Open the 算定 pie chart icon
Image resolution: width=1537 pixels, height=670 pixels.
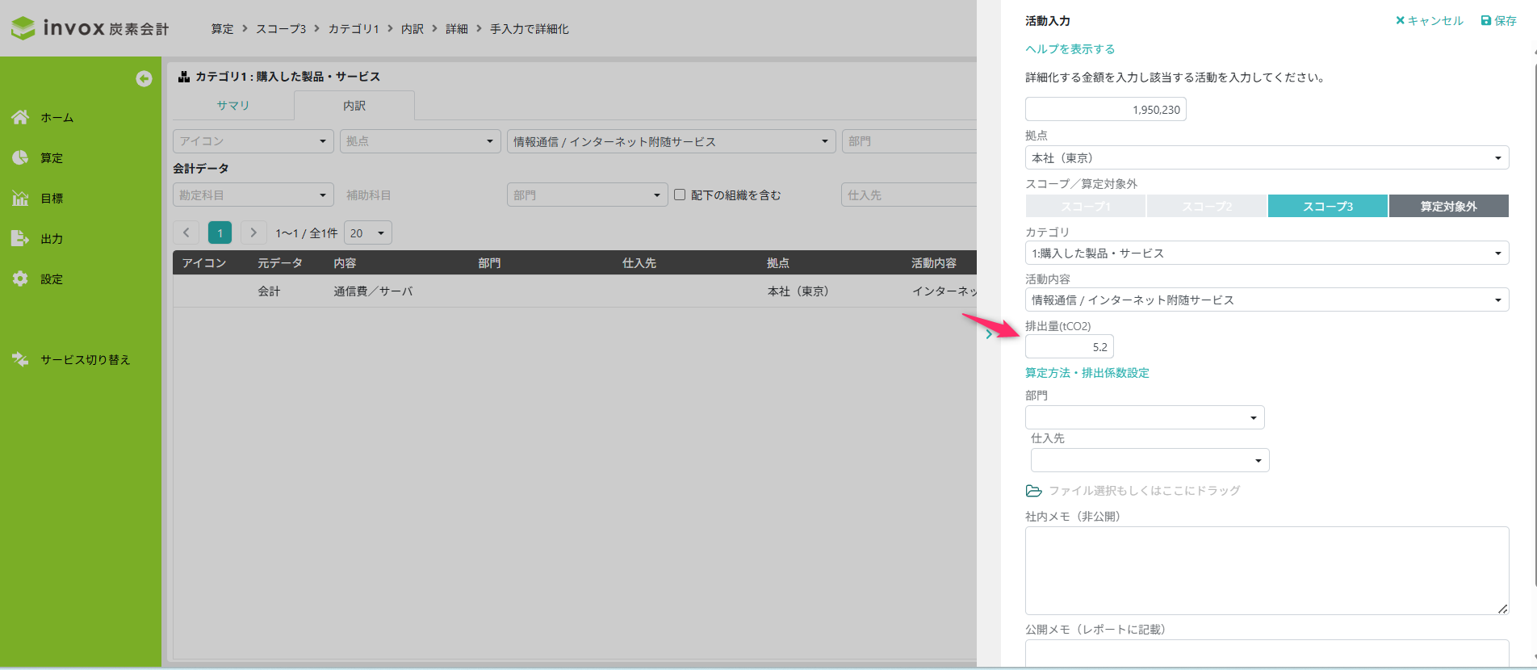pos(20,157)
